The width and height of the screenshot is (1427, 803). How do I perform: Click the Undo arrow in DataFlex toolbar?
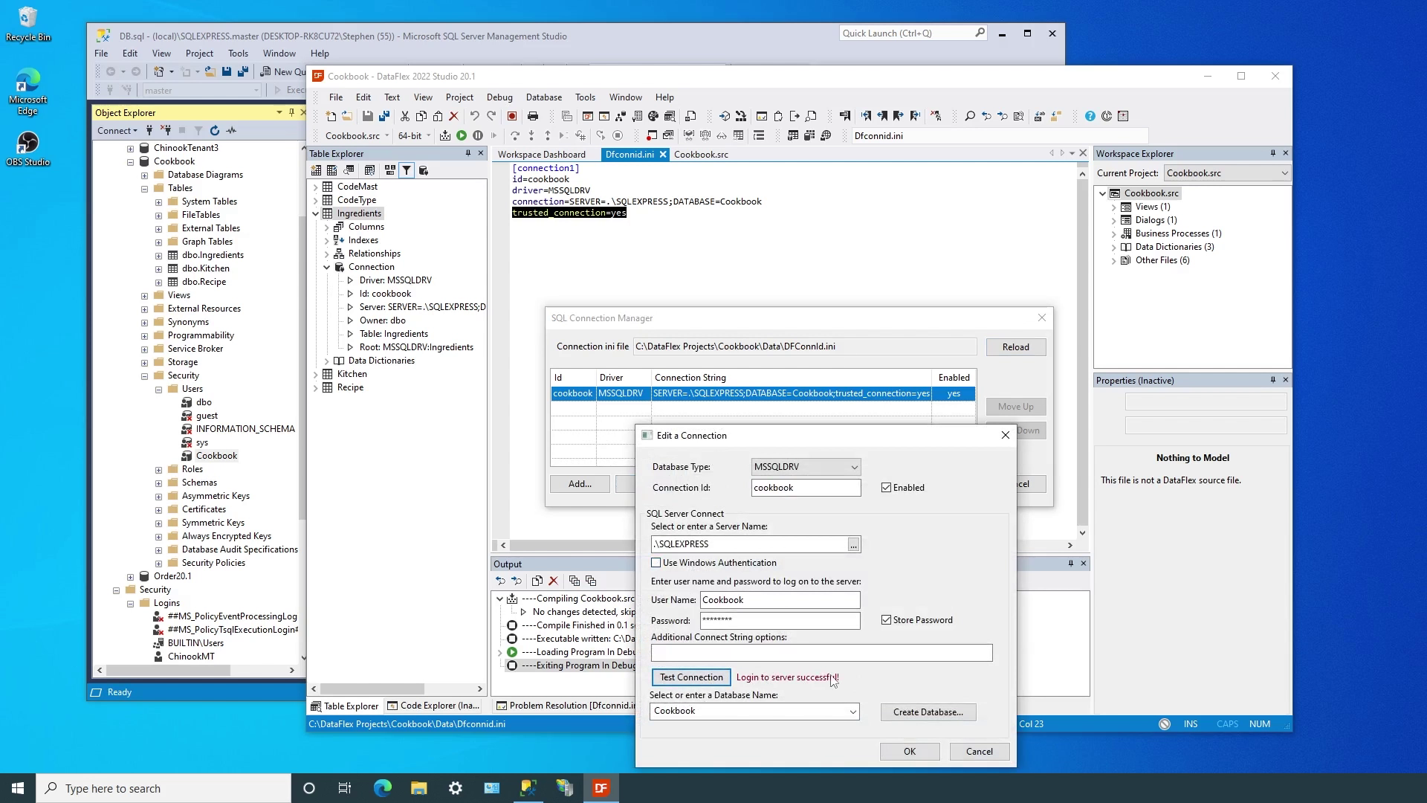click(474, 116)
